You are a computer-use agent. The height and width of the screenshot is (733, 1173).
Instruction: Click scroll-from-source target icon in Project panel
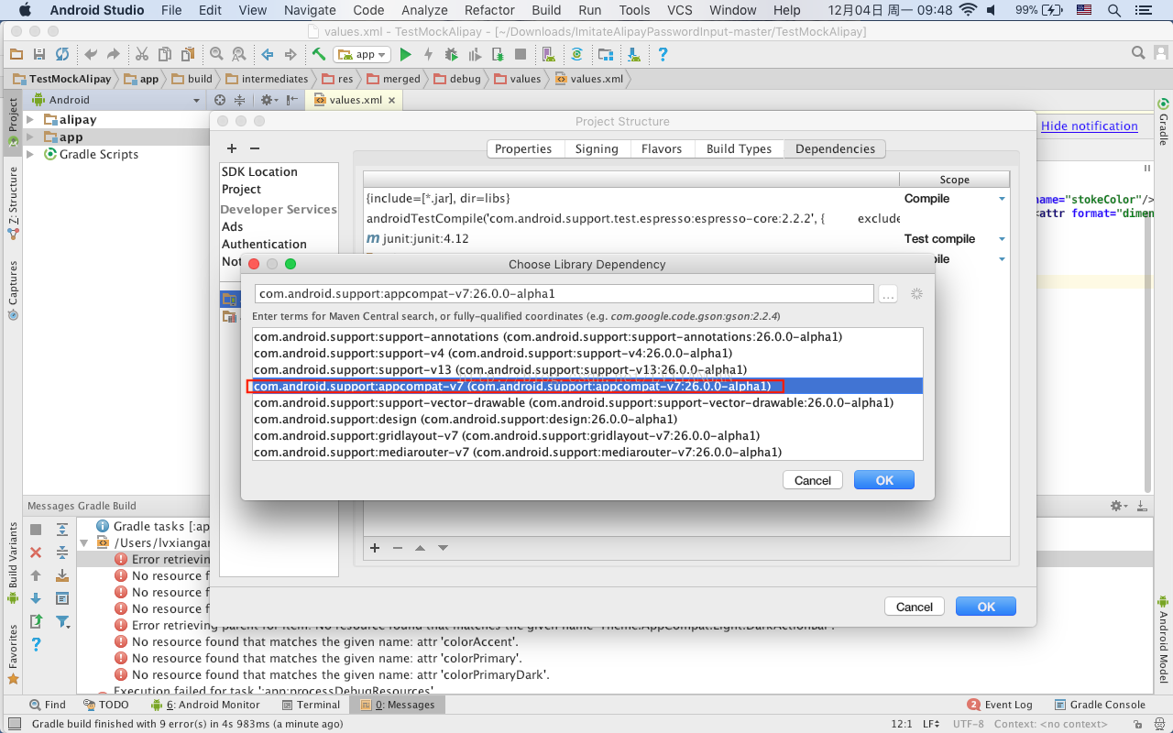click(x=220, y=100)
